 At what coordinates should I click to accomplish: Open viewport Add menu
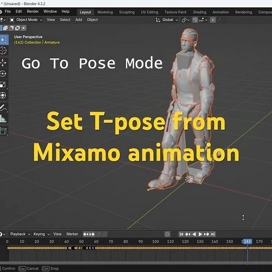(78, 20)
